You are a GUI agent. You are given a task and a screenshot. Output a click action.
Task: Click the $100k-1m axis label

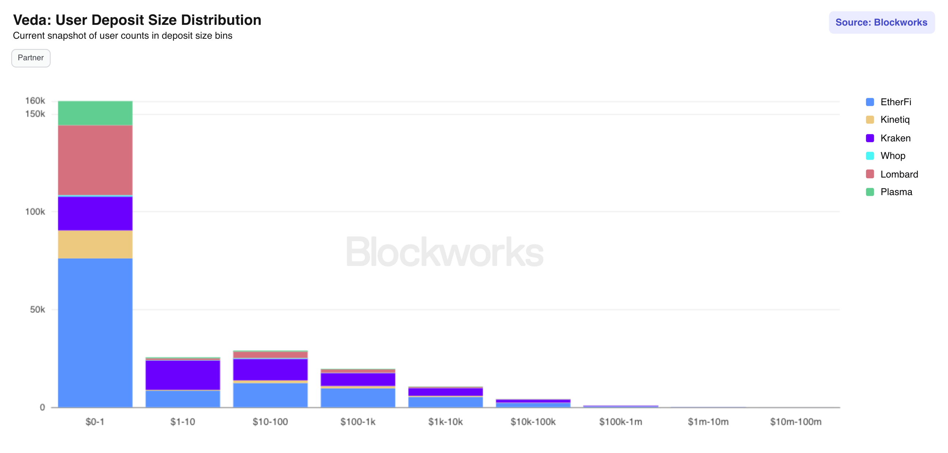point(621,422)
